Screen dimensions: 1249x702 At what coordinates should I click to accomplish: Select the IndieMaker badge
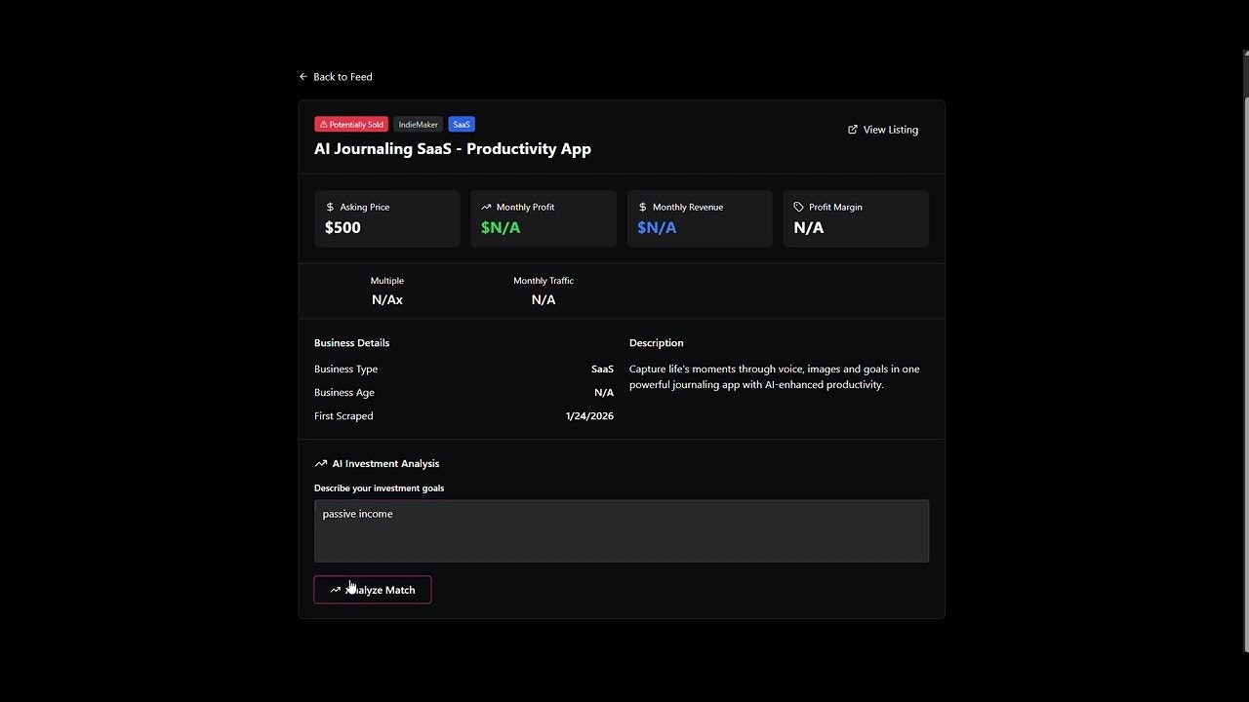click(418, 124)
